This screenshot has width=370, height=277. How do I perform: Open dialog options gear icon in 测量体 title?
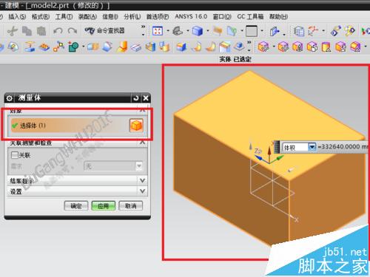pos(10,98)
